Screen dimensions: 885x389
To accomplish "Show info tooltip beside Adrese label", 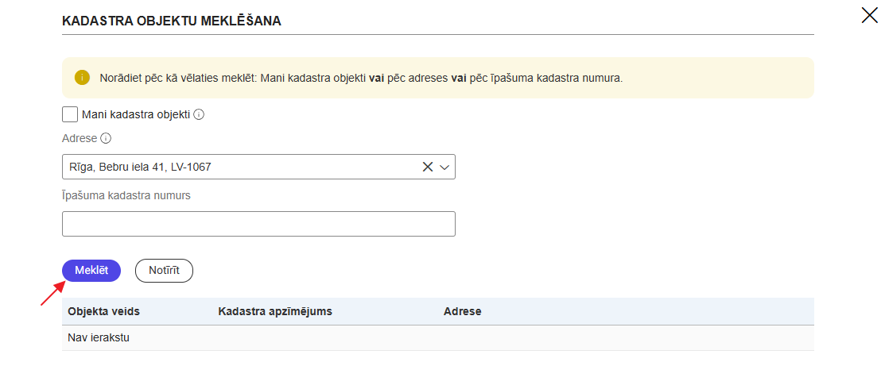I will pos(106,138).
